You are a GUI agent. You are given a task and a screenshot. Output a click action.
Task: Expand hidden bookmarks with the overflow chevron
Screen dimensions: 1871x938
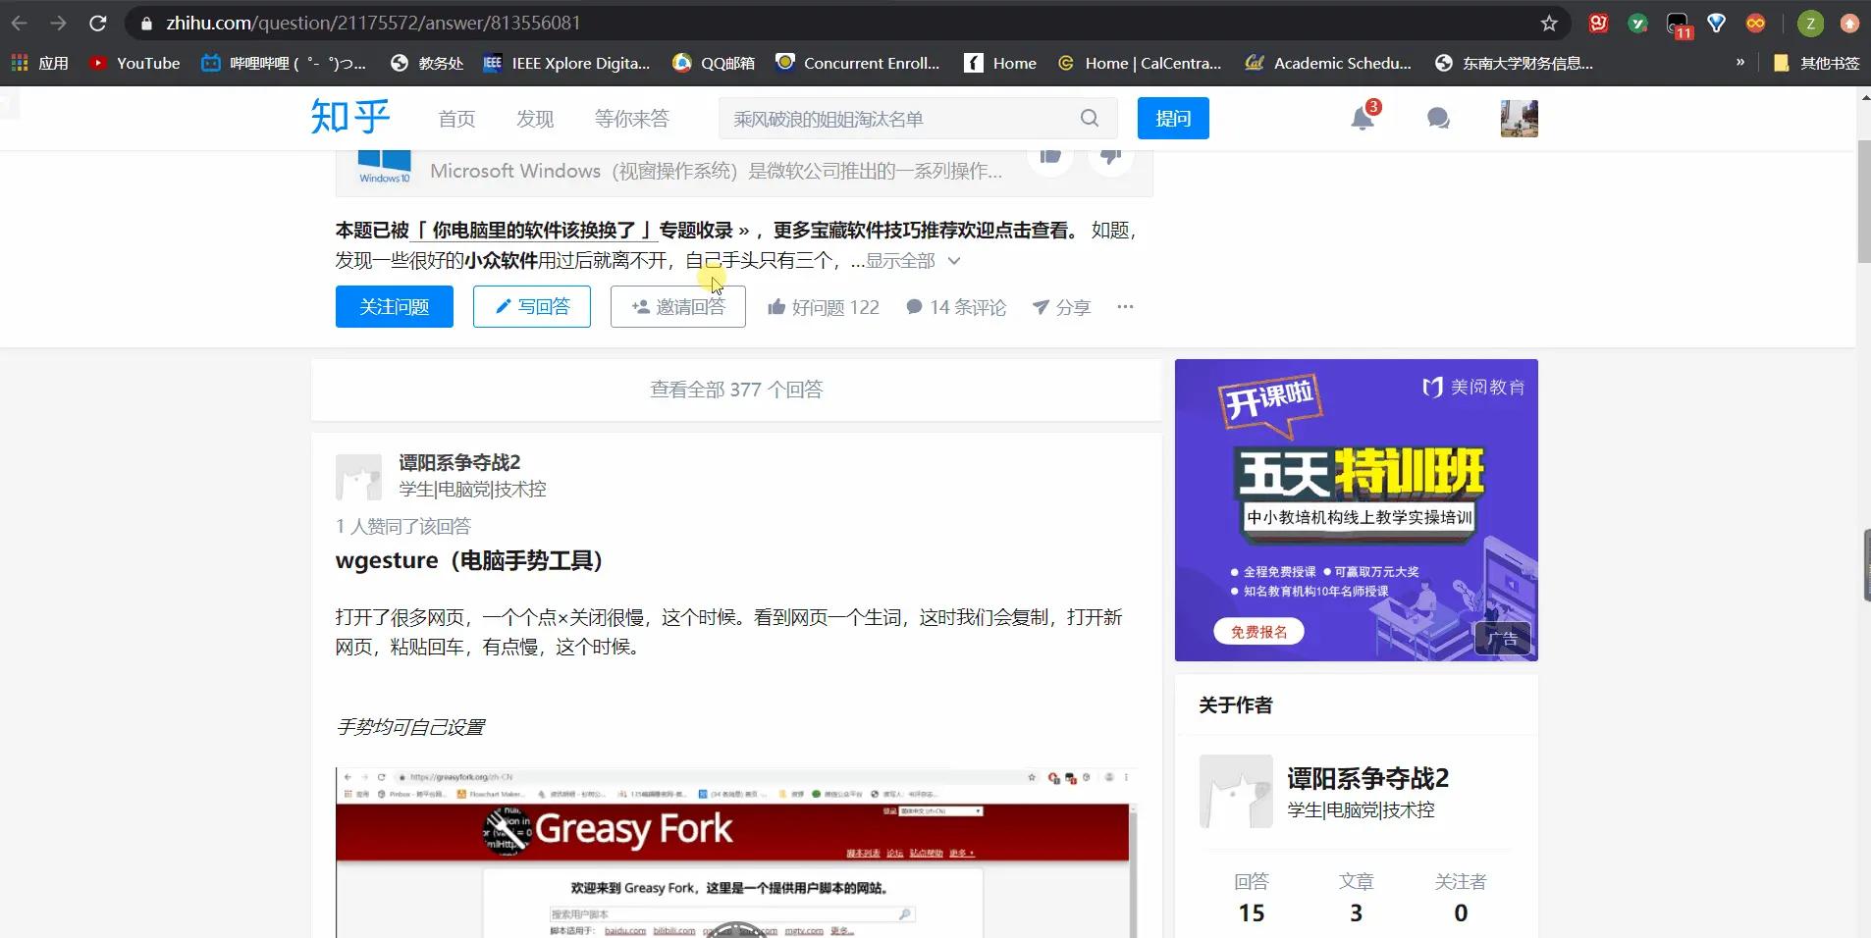coord(1742,62)
